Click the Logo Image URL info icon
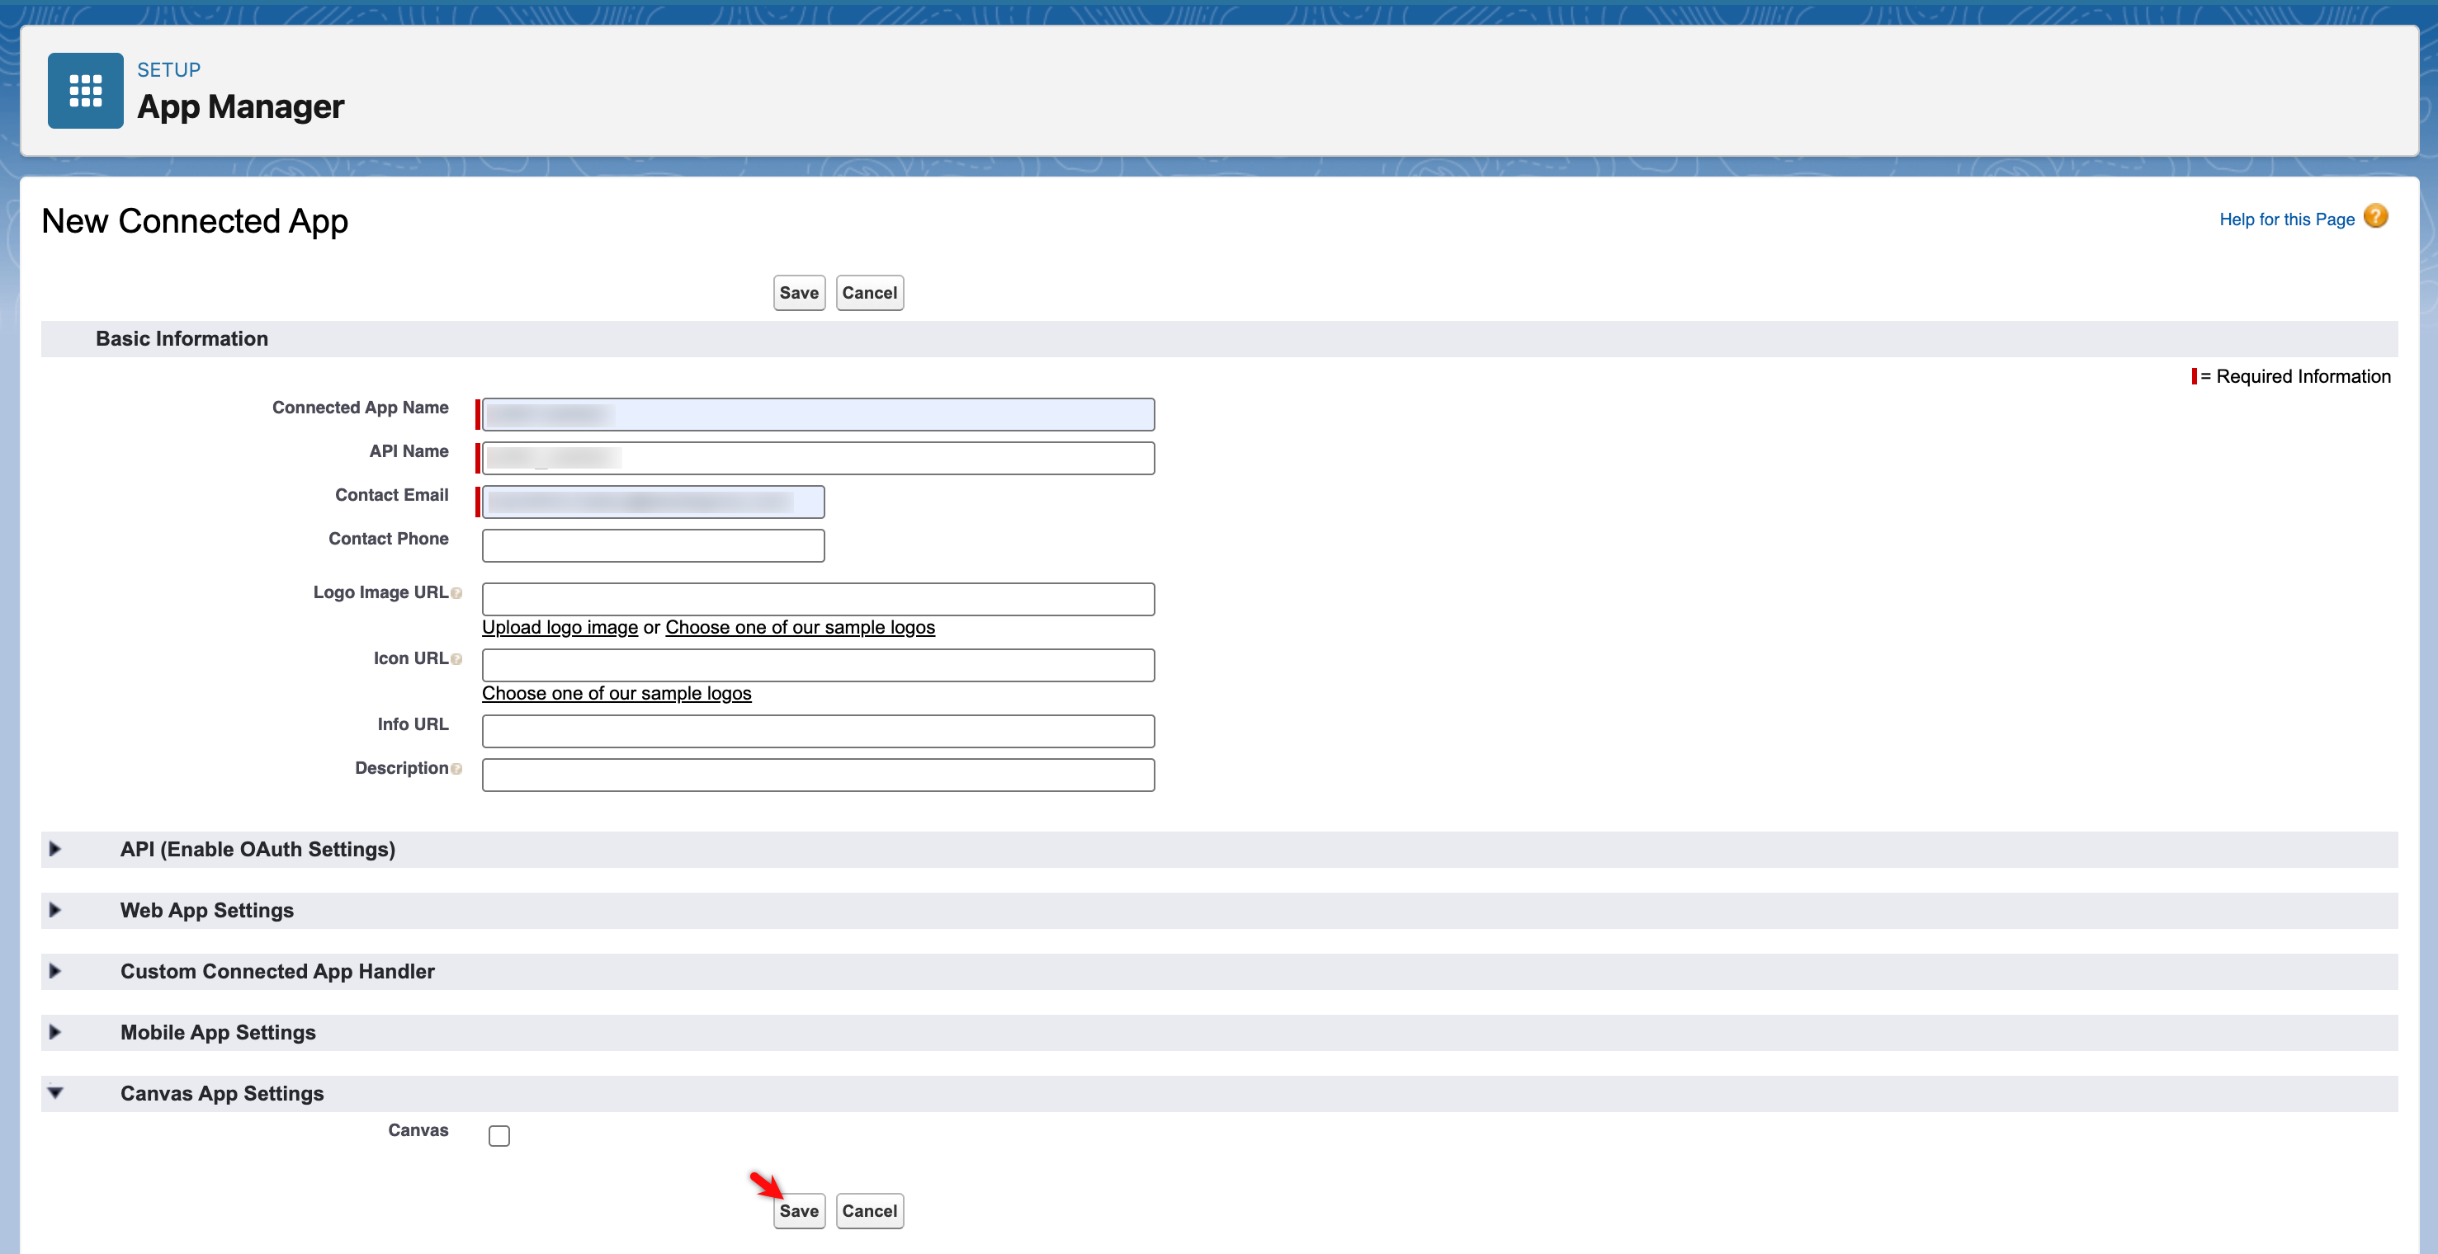The width and height of the screenshot is (2438, 1254). tap(456, 593)
